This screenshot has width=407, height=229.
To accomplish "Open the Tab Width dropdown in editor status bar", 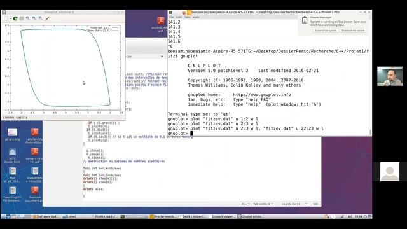I will pos(263,204).
